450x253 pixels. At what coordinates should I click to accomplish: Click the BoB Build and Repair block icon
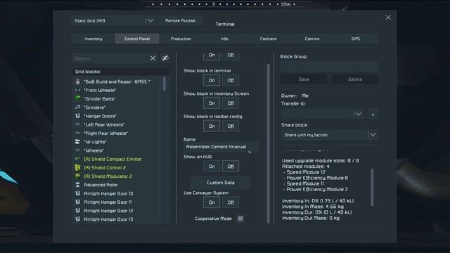[77, 82]
